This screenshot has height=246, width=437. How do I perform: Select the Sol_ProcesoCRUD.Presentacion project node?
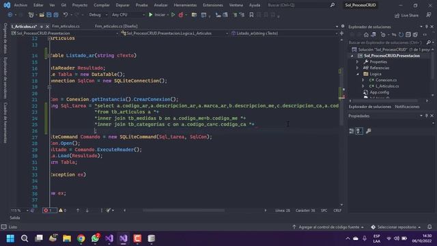tap(391, 56)
